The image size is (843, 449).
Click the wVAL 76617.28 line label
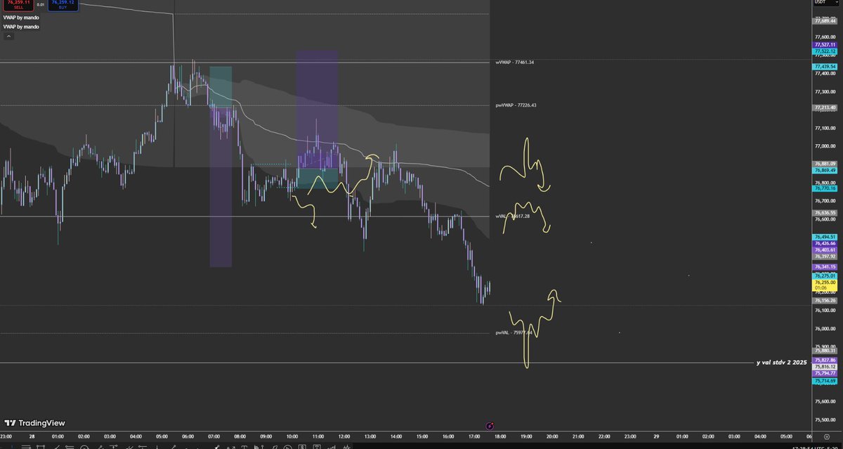[512, 216]
